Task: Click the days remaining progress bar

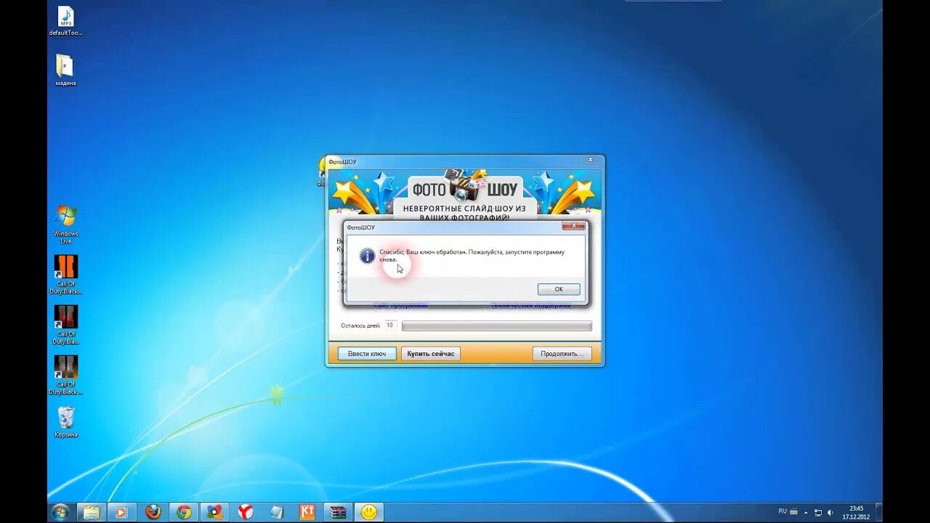Action: click(497, 326)
